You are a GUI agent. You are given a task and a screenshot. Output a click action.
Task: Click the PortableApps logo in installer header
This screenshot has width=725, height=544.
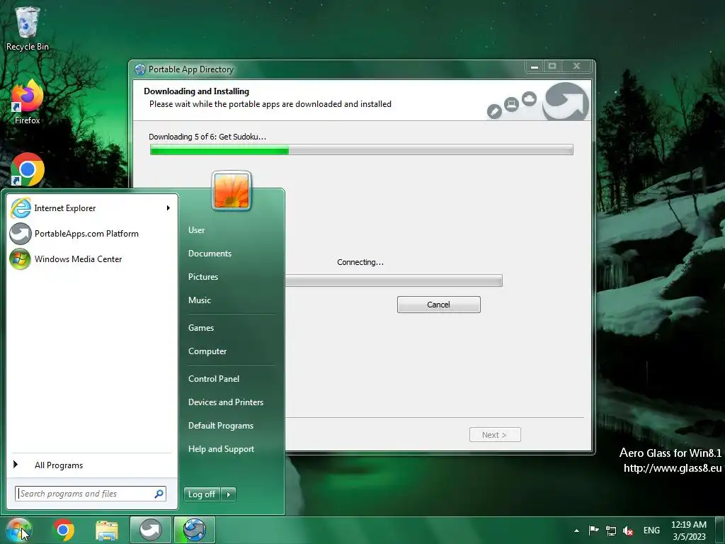coord(566,101)
